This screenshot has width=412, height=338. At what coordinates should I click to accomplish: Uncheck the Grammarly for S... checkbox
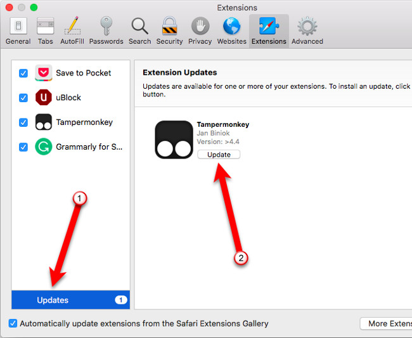pos(23,147)
